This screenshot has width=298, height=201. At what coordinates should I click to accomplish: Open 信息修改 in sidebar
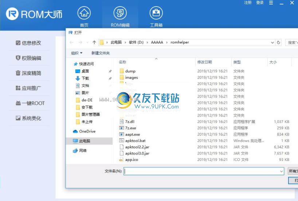tap(28, 43)
